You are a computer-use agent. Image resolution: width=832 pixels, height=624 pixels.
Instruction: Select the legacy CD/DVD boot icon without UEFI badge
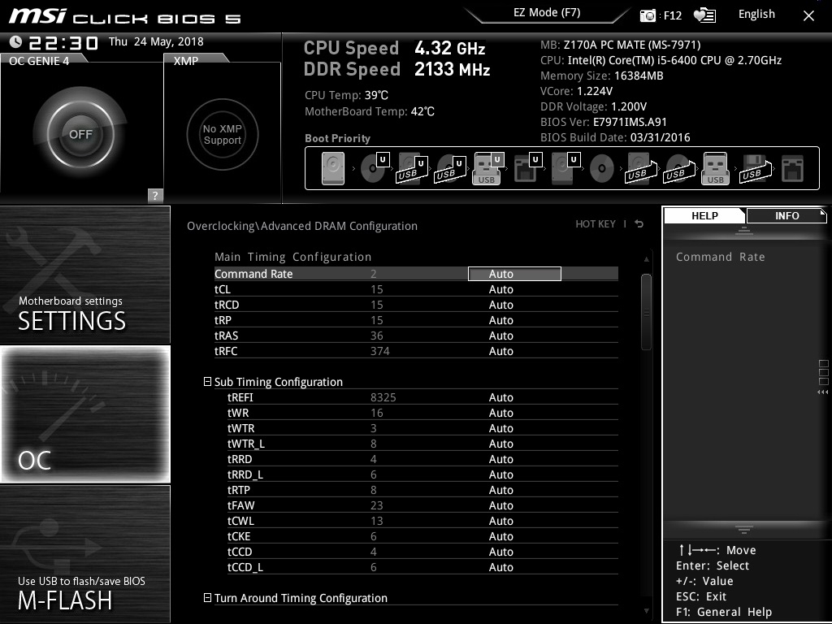pyautogui.click(x=602, y=169)
